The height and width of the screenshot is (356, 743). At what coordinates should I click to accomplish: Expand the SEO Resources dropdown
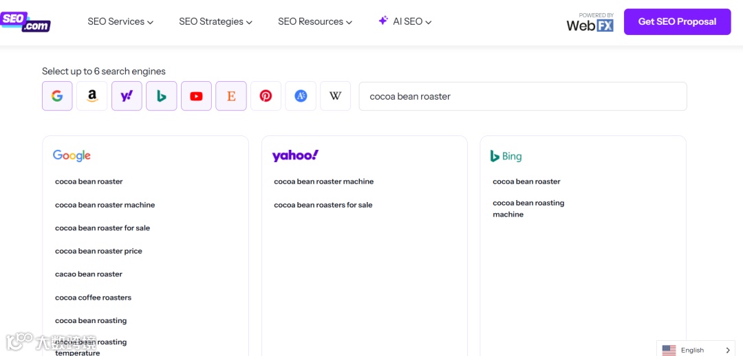coord(314,22)
